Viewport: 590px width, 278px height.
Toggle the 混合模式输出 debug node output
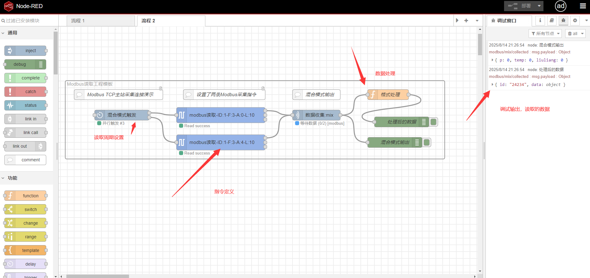pos(427,142)
